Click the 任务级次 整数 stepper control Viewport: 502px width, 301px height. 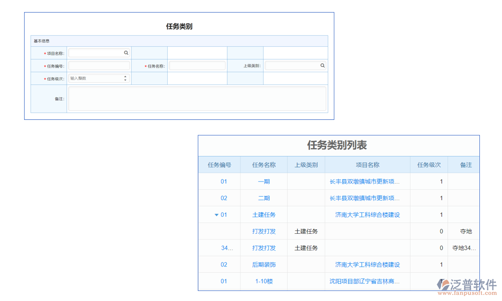pos(98,78)
